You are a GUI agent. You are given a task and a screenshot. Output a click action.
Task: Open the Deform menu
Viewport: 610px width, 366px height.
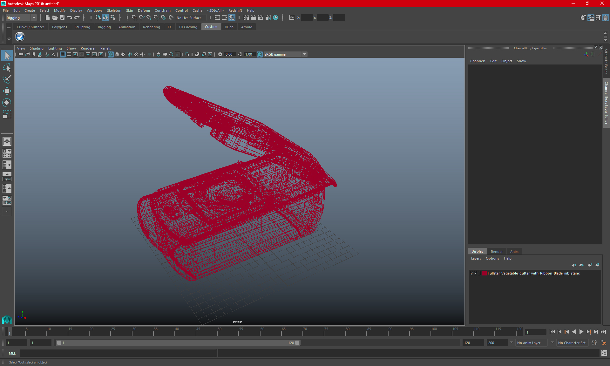pyautogui.click(x=144, y=10)
